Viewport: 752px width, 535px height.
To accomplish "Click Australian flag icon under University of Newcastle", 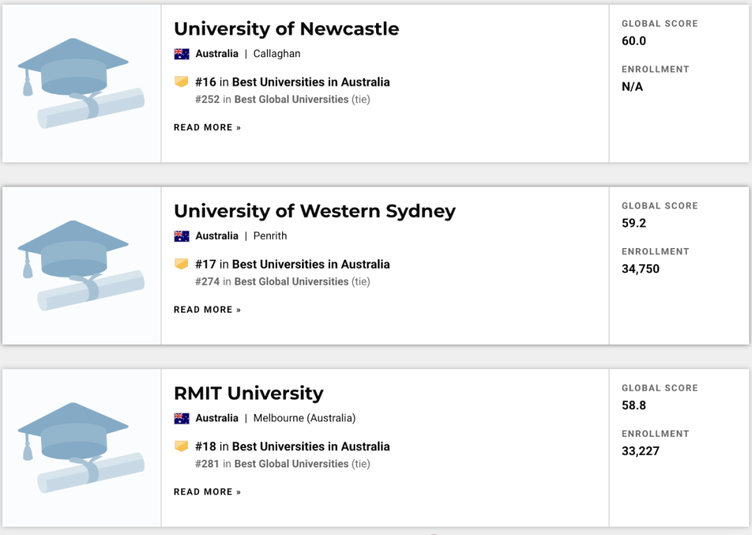I will pyautogui.click(x=182, y=54).
